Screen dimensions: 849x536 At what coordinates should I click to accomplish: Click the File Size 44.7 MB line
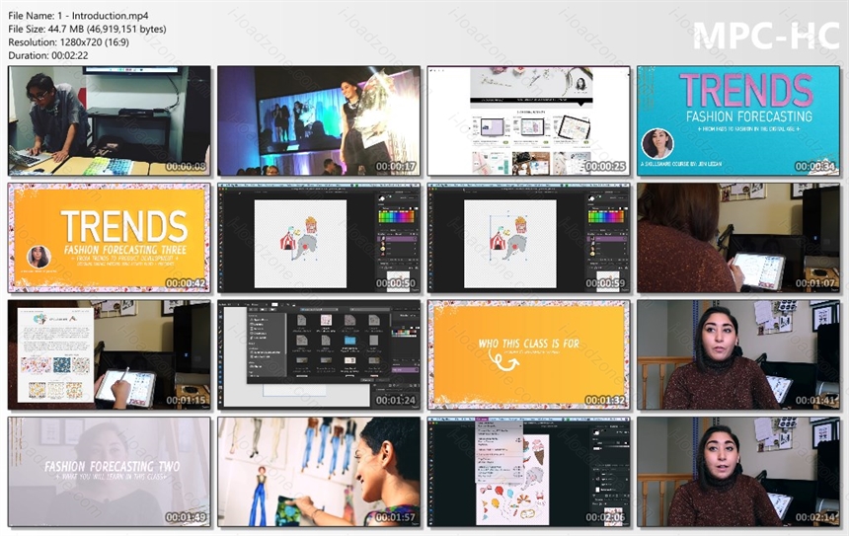(x=87, y=30)
